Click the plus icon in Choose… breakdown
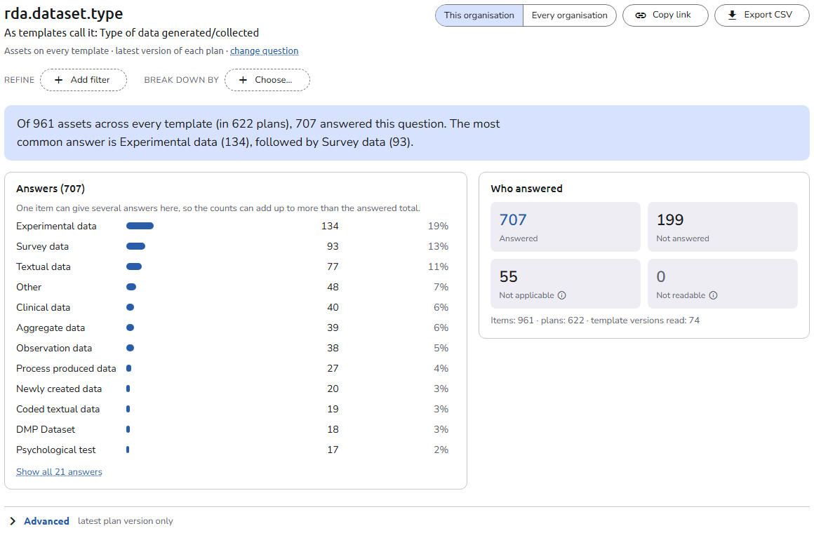This screenshot has width=814, height=533. point(243,80)
